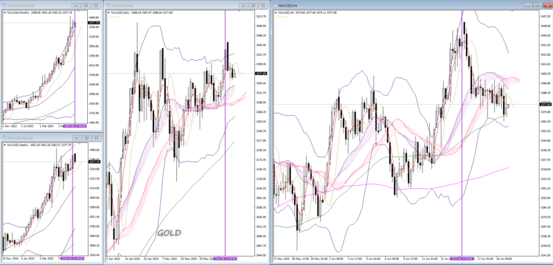This screenshot has width=553, height=265.
Task: Click the current price tag on H4 price axis
Action: [x=545, y=104]
